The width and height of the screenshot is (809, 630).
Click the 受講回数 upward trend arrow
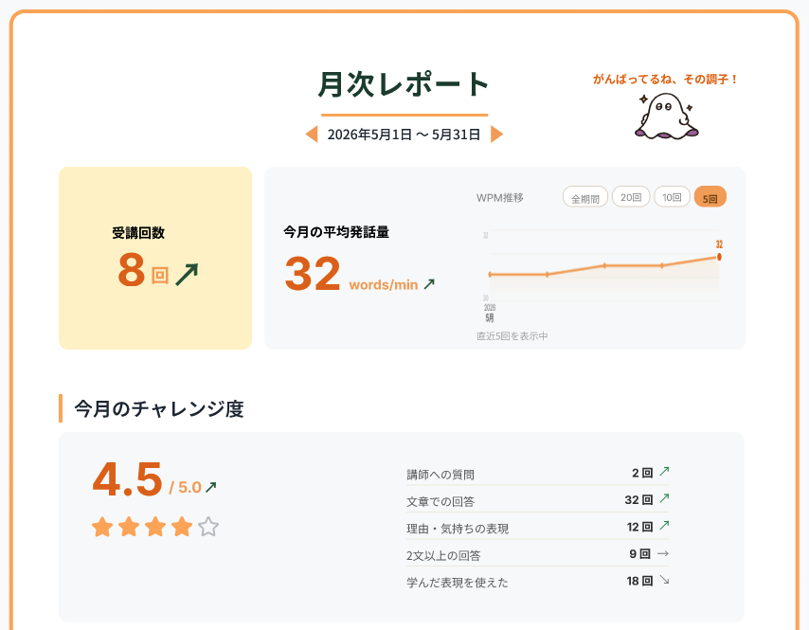pos(187,275)
